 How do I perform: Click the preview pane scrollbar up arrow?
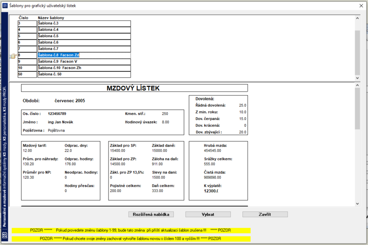(x=357, y=85)
